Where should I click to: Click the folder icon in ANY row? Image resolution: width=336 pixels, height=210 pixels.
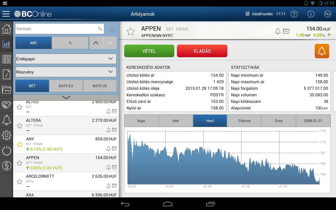point(114,149)
